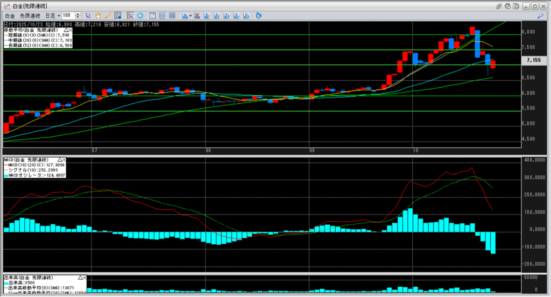Click the chart icon with red X

(197, 16)
